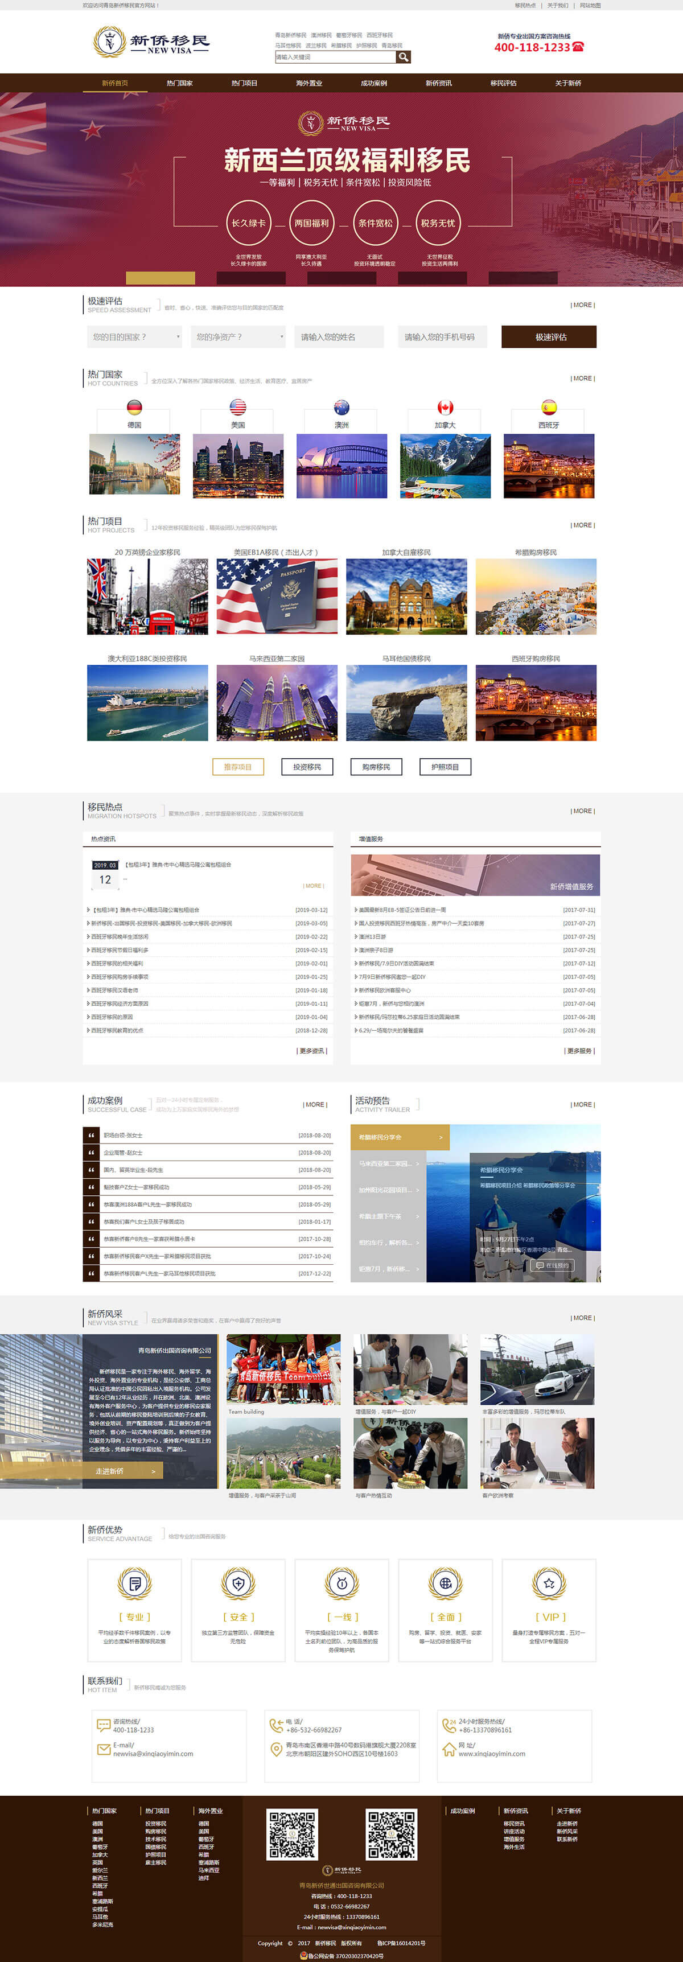Open the 您的净资产 dropdown
Screen dimensions: 683x1962
(237, 336)
